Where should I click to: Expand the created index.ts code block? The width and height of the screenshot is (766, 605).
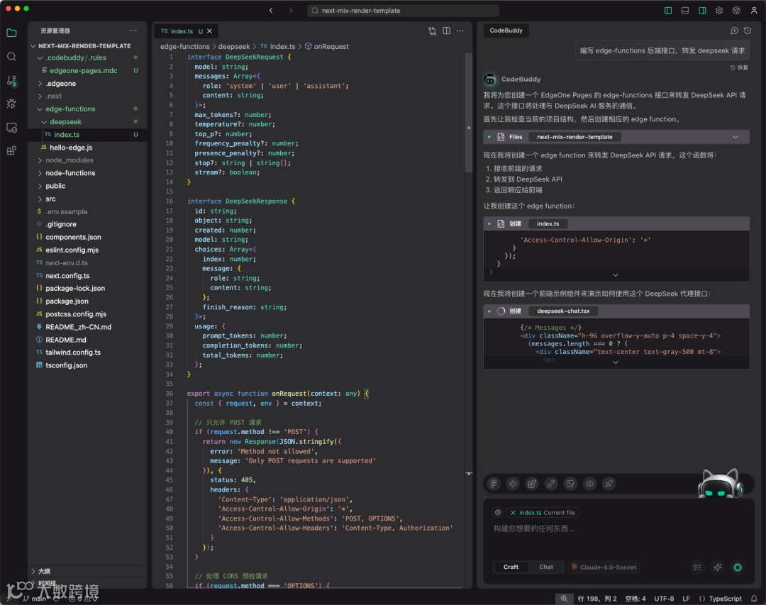point(616,275)
